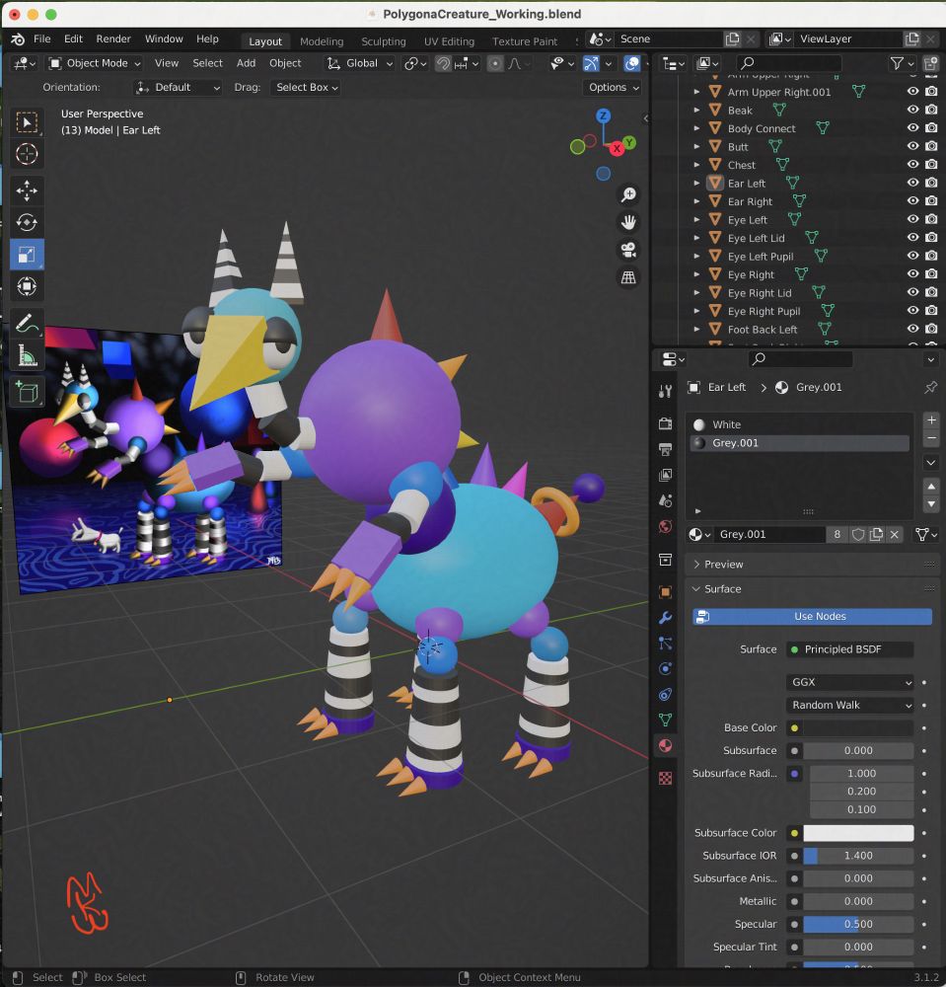Toggle the camera view icon
Screen dimensions: 946x987
click(628, 250)
